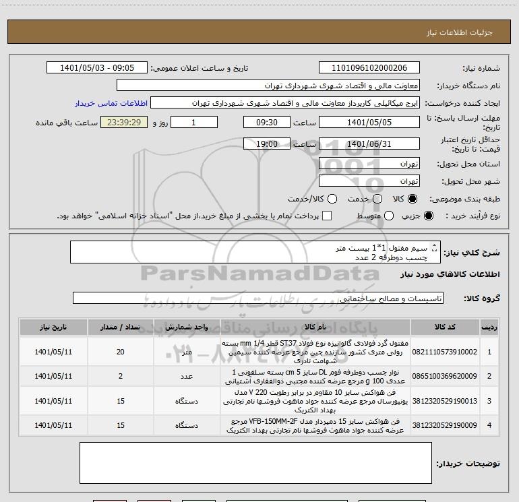Click the ردیف column header
The height and width of the screenshot is (502, 519).
pos(489,327)
